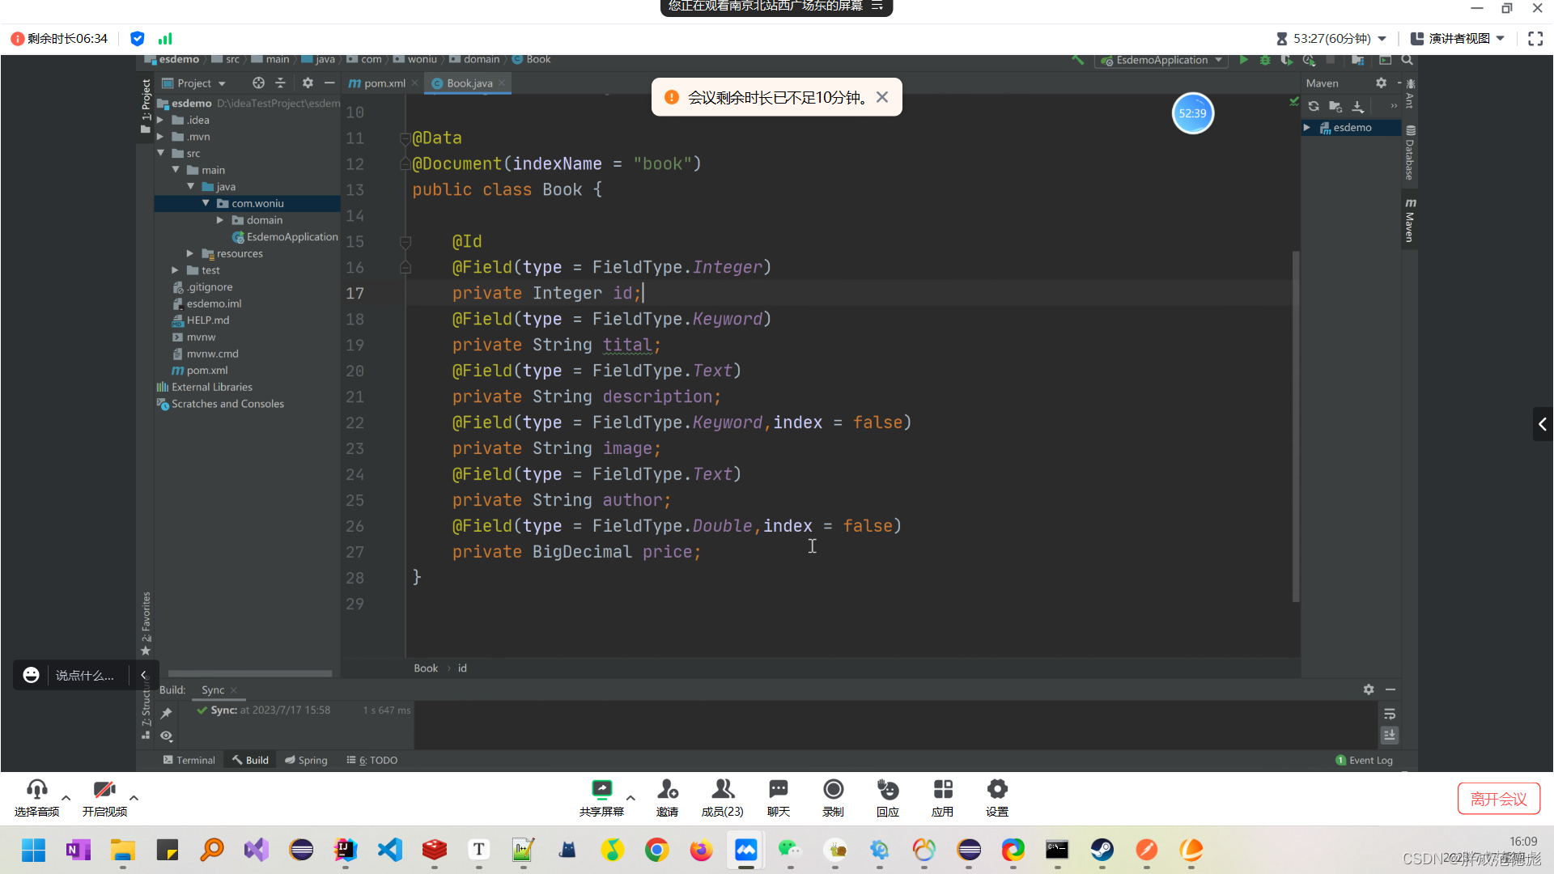Toggle 2: Favorites side tab

[146, 623]
